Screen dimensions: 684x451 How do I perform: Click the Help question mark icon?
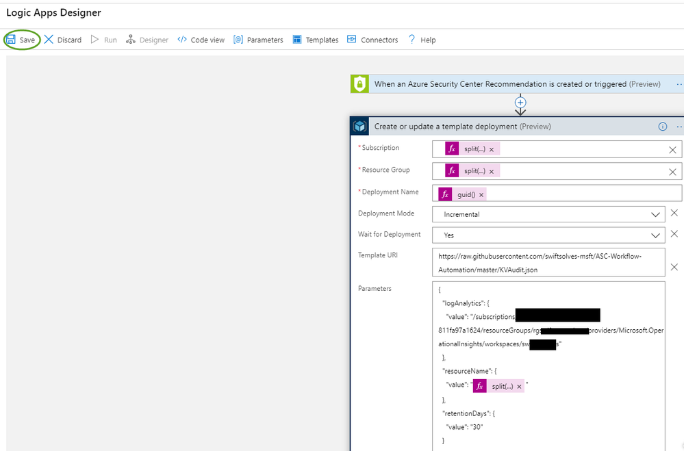(411, 40)
